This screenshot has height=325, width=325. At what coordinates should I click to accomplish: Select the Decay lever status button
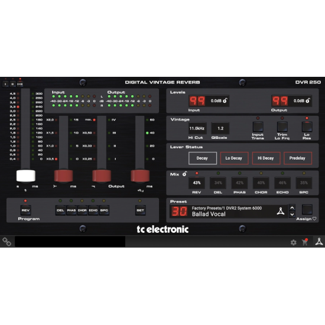tap(203, 158)
